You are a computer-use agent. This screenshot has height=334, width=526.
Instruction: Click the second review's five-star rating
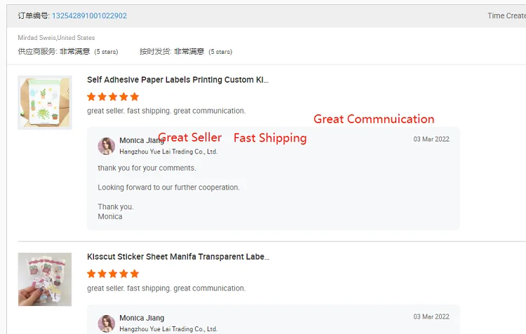click(x=113, y=274)
